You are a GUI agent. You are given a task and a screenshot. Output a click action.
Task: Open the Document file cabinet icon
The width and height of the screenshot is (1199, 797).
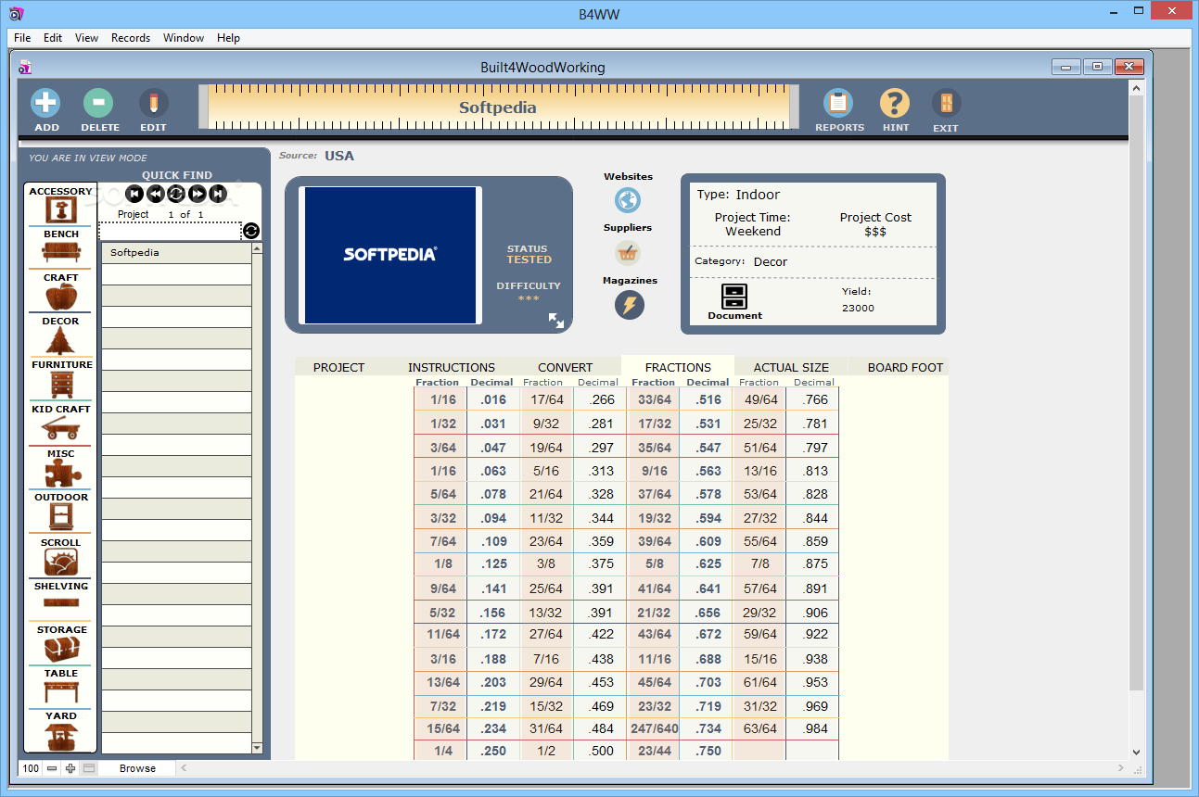[x=734, y=297]
